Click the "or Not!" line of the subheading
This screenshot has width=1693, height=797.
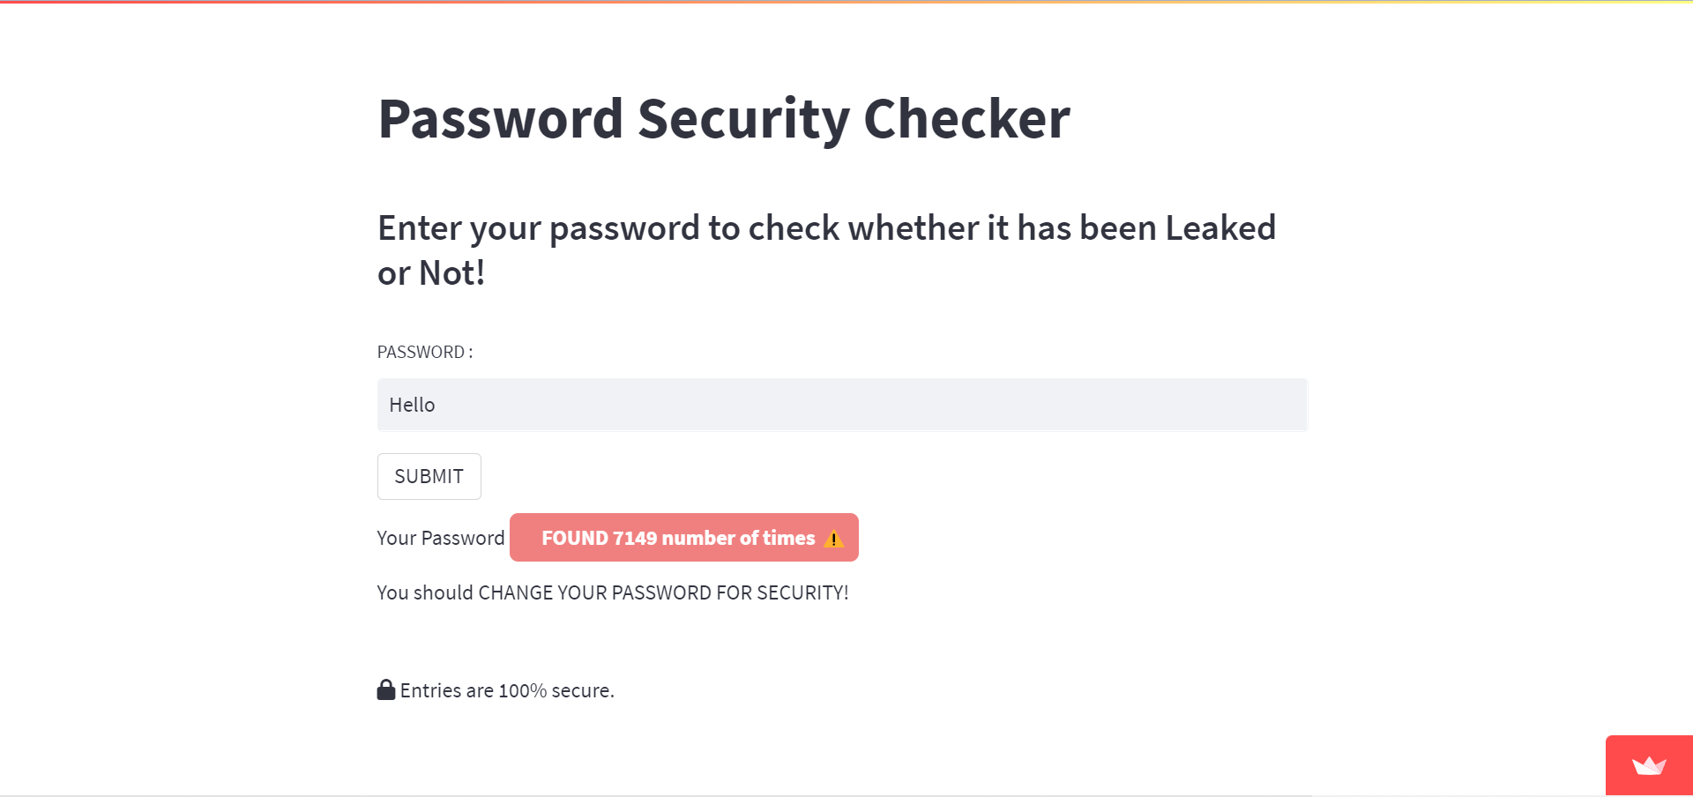(431, 273)
